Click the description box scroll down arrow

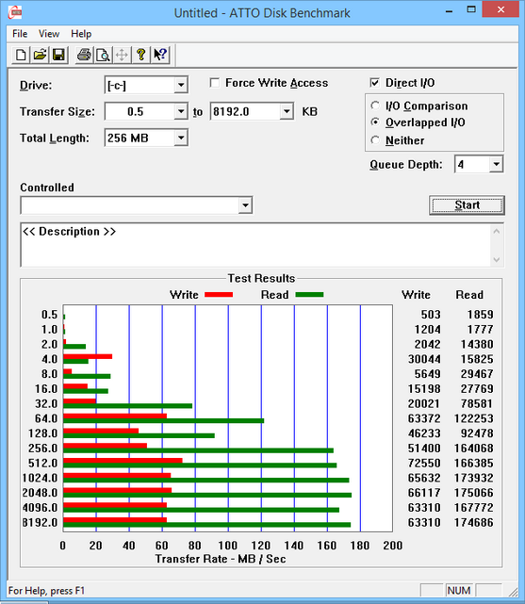497,260
